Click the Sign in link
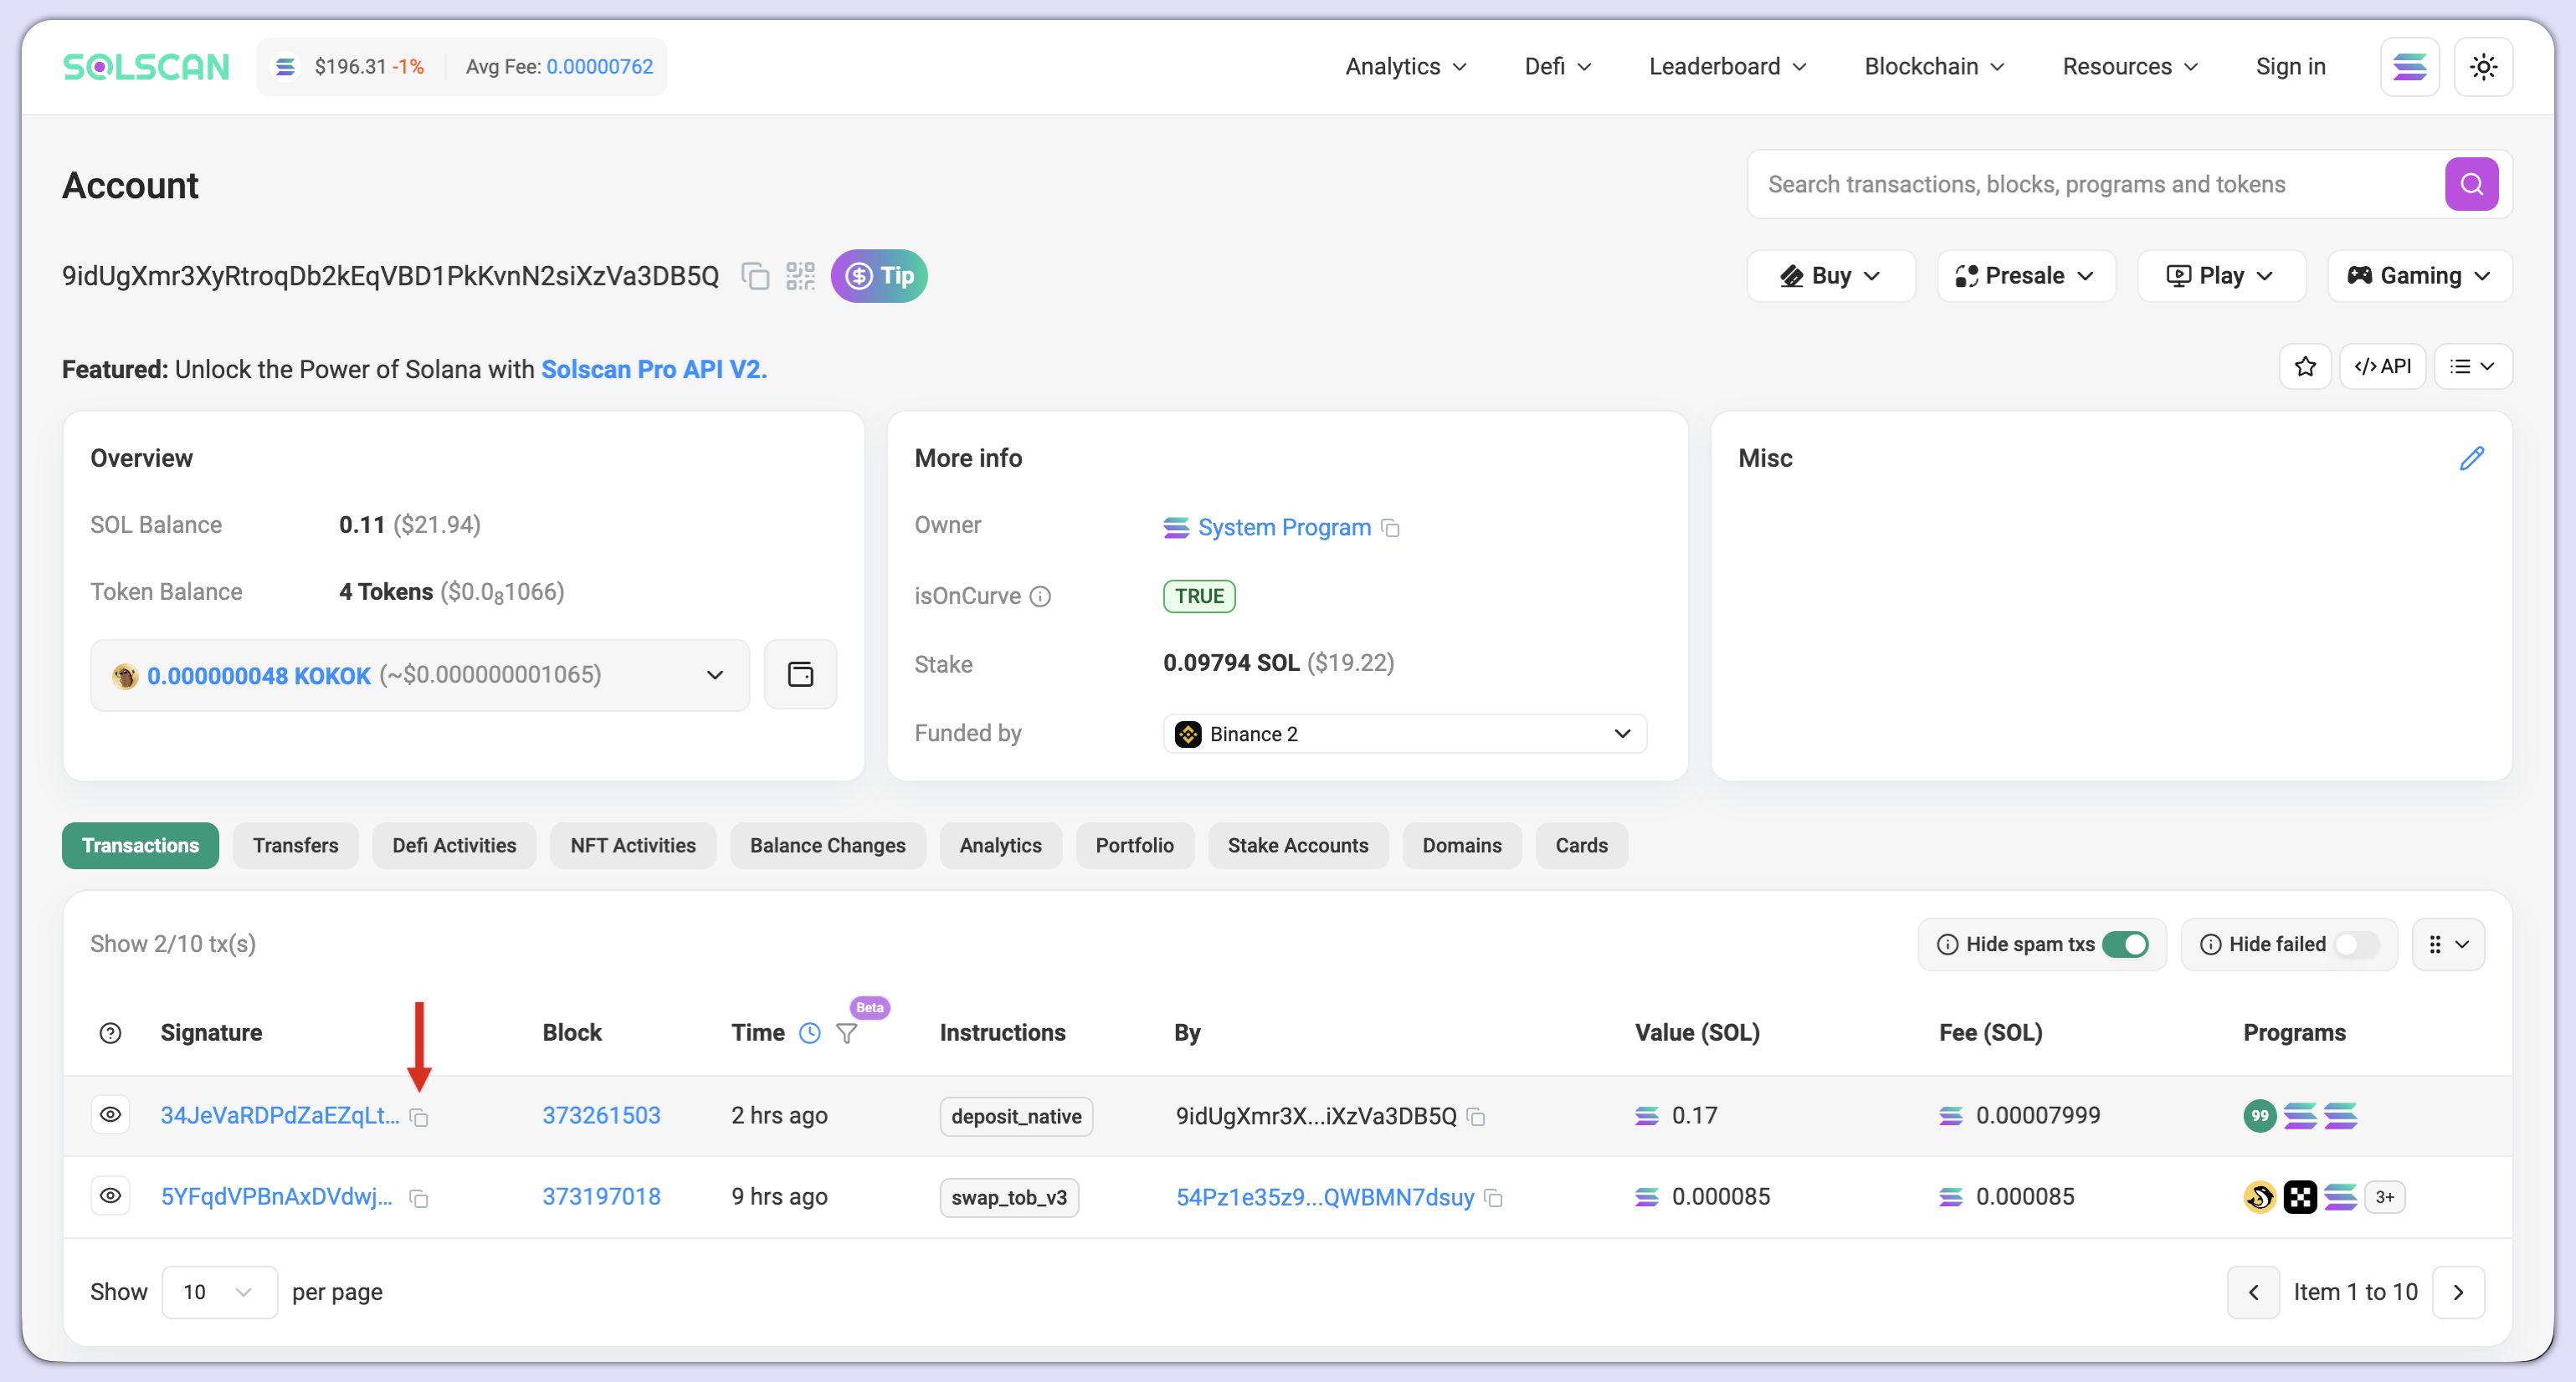 pos(2290,66)
